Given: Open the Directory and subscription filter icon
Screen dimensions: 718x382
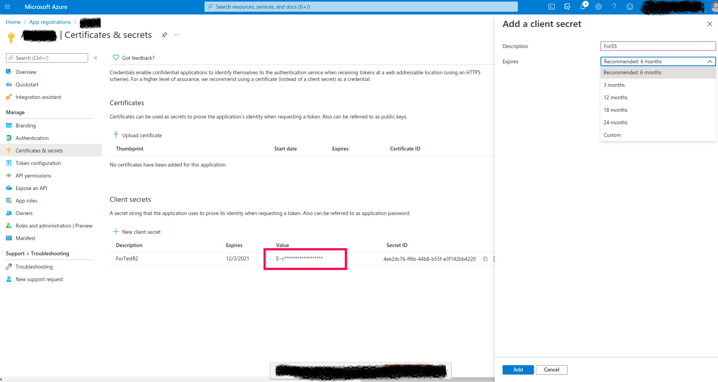Looking at the screenshot, I should click(x=567, y=7).
